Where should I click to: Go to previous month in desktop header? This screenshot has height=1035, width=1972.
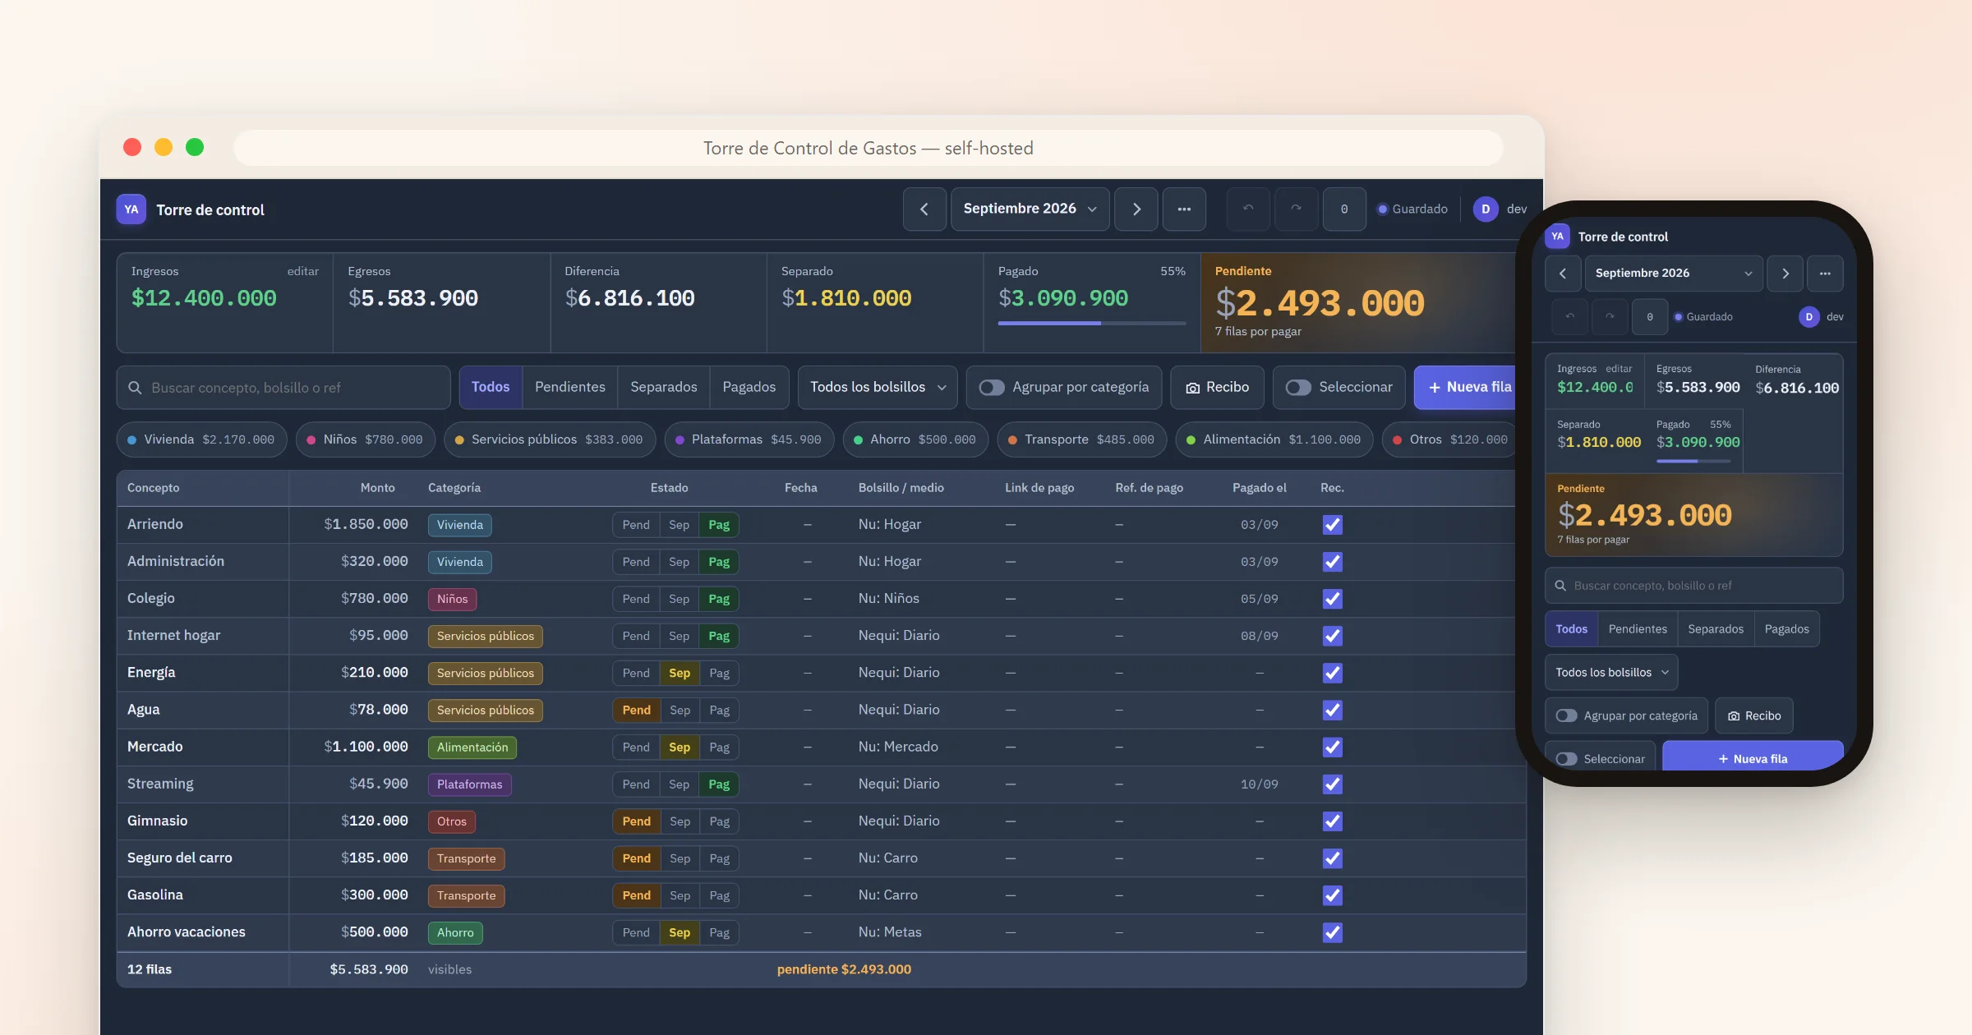(924, 209)
